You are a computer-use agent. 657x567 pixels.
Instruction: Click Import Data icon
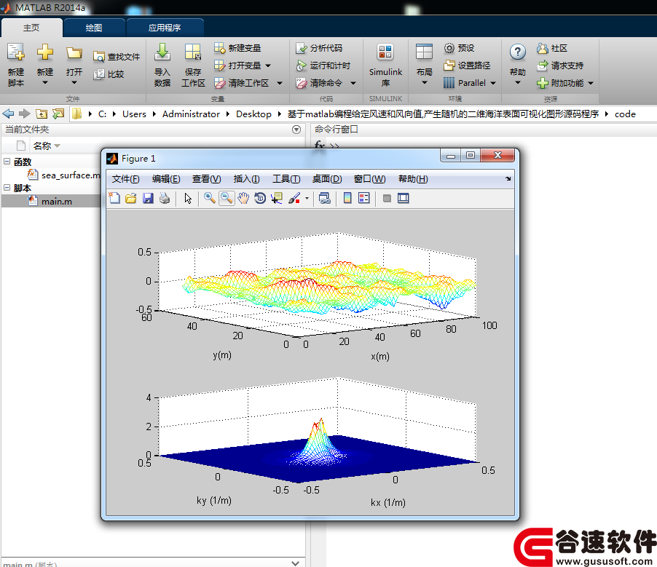(x=162, y=52)
